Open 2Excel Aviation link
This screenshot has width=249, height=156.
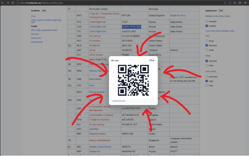coord(97,92)
